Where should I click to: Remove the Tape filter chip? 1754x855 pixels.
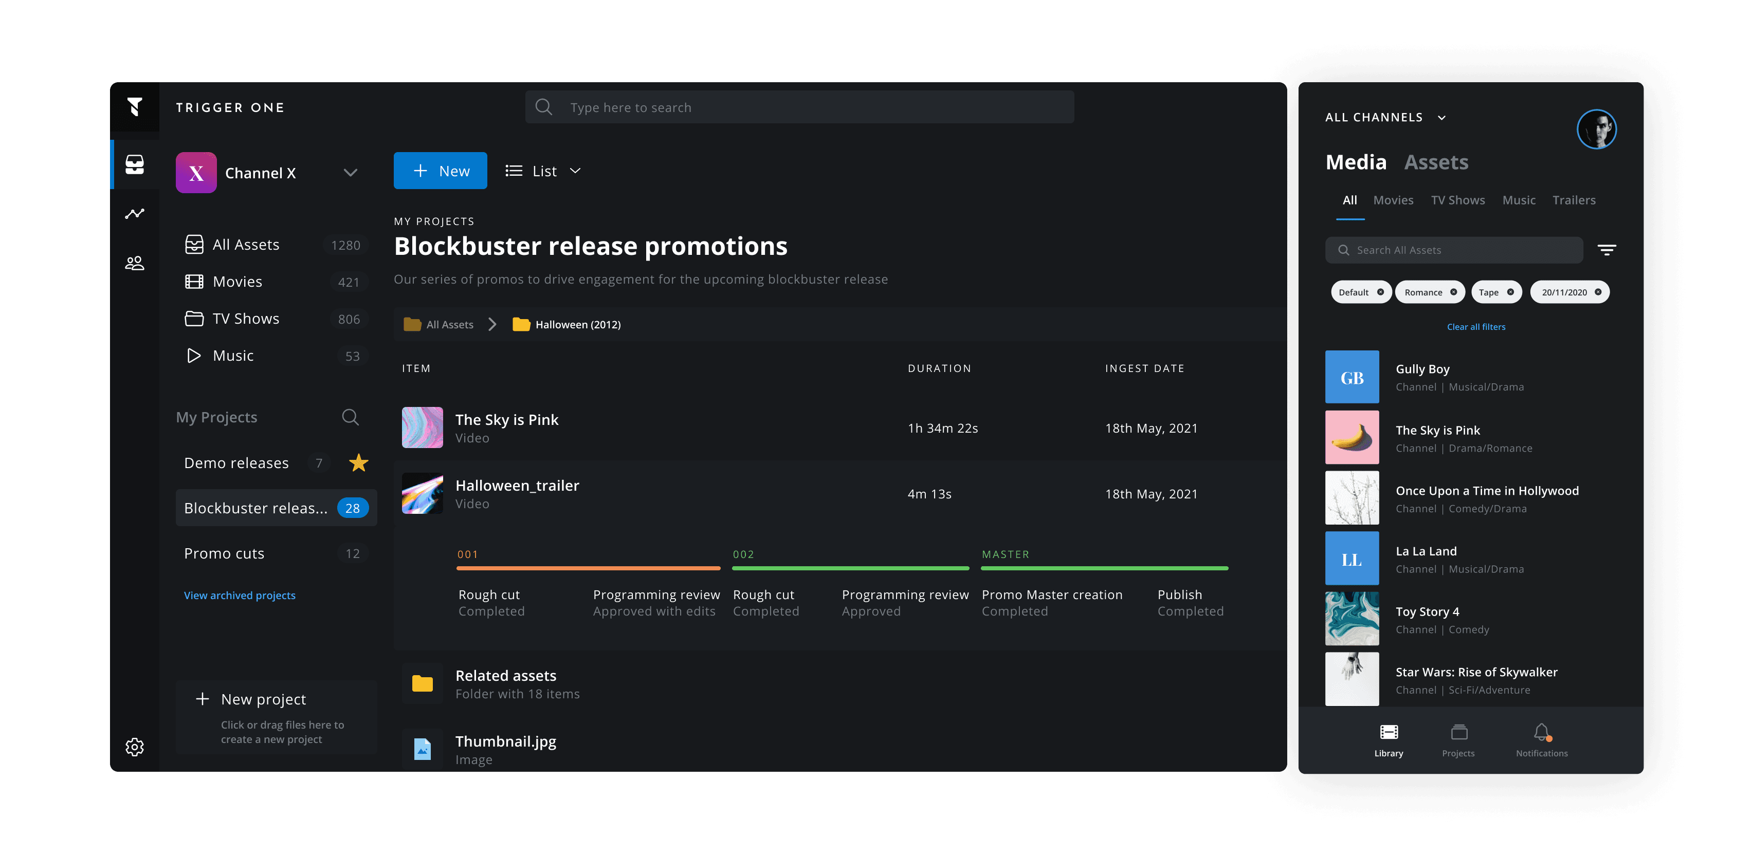(x=1510, y=292)
